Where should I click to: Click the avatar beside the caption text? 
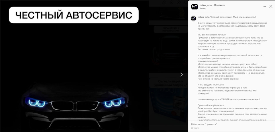point(193,18)
